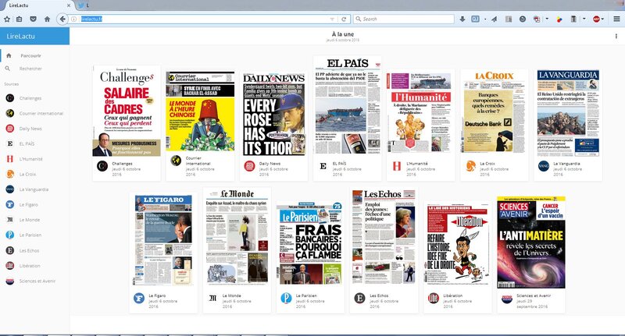
Task: Reload the page with the refresh icon
Action: [344, 19]
